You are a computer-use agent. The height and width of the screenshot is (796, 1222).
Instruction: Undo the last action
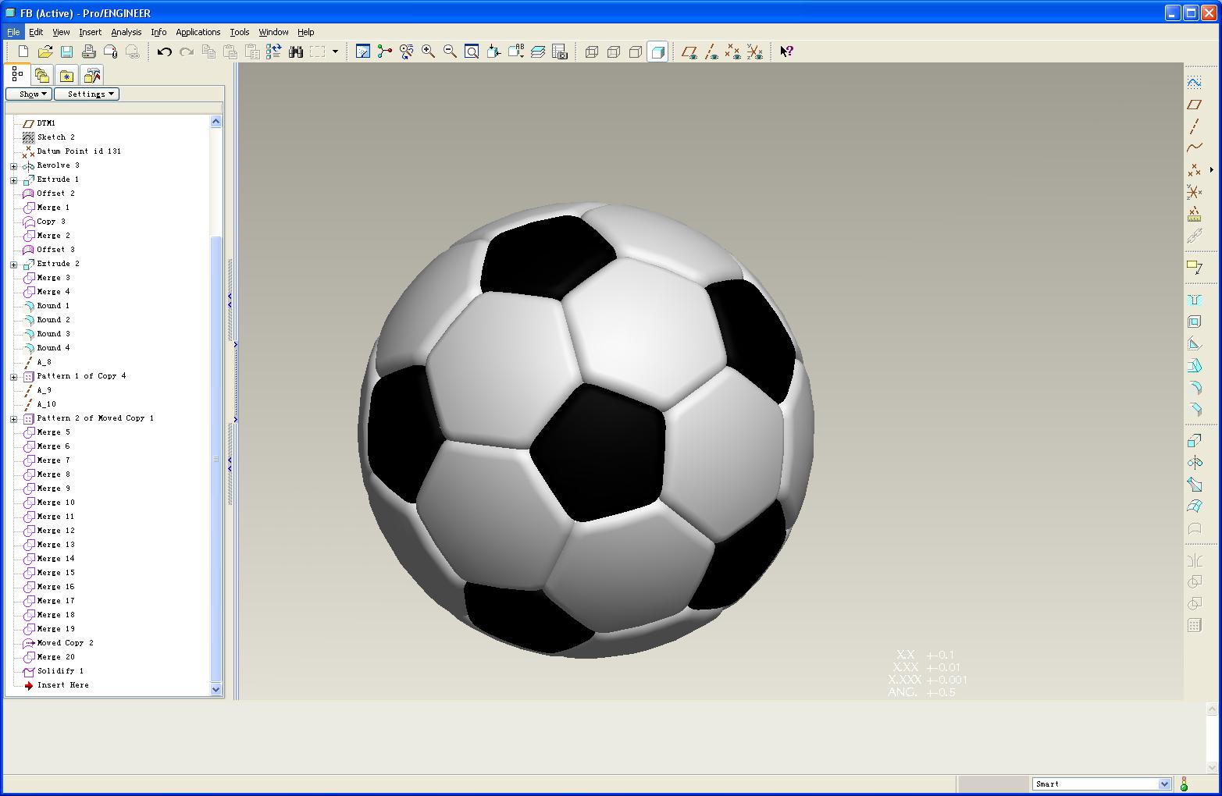pos(164,52)
